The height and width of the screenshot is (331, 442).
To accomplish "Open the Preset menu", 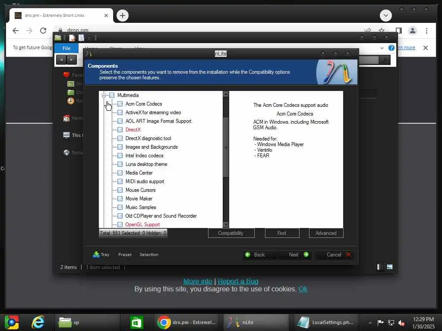I will [125, 255].
